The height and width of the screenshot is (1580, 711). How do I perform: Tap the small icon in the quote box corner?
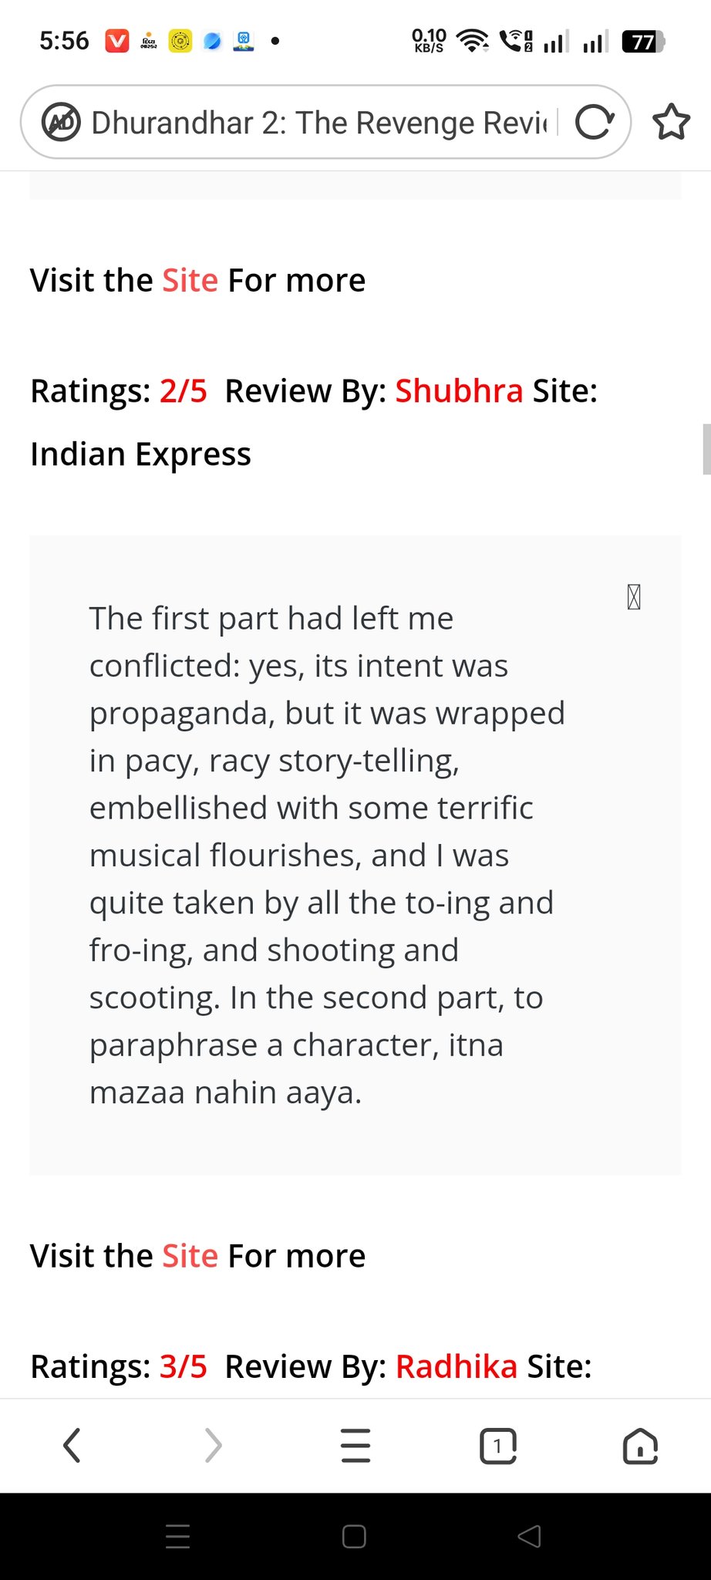click(x=634, y=597)
